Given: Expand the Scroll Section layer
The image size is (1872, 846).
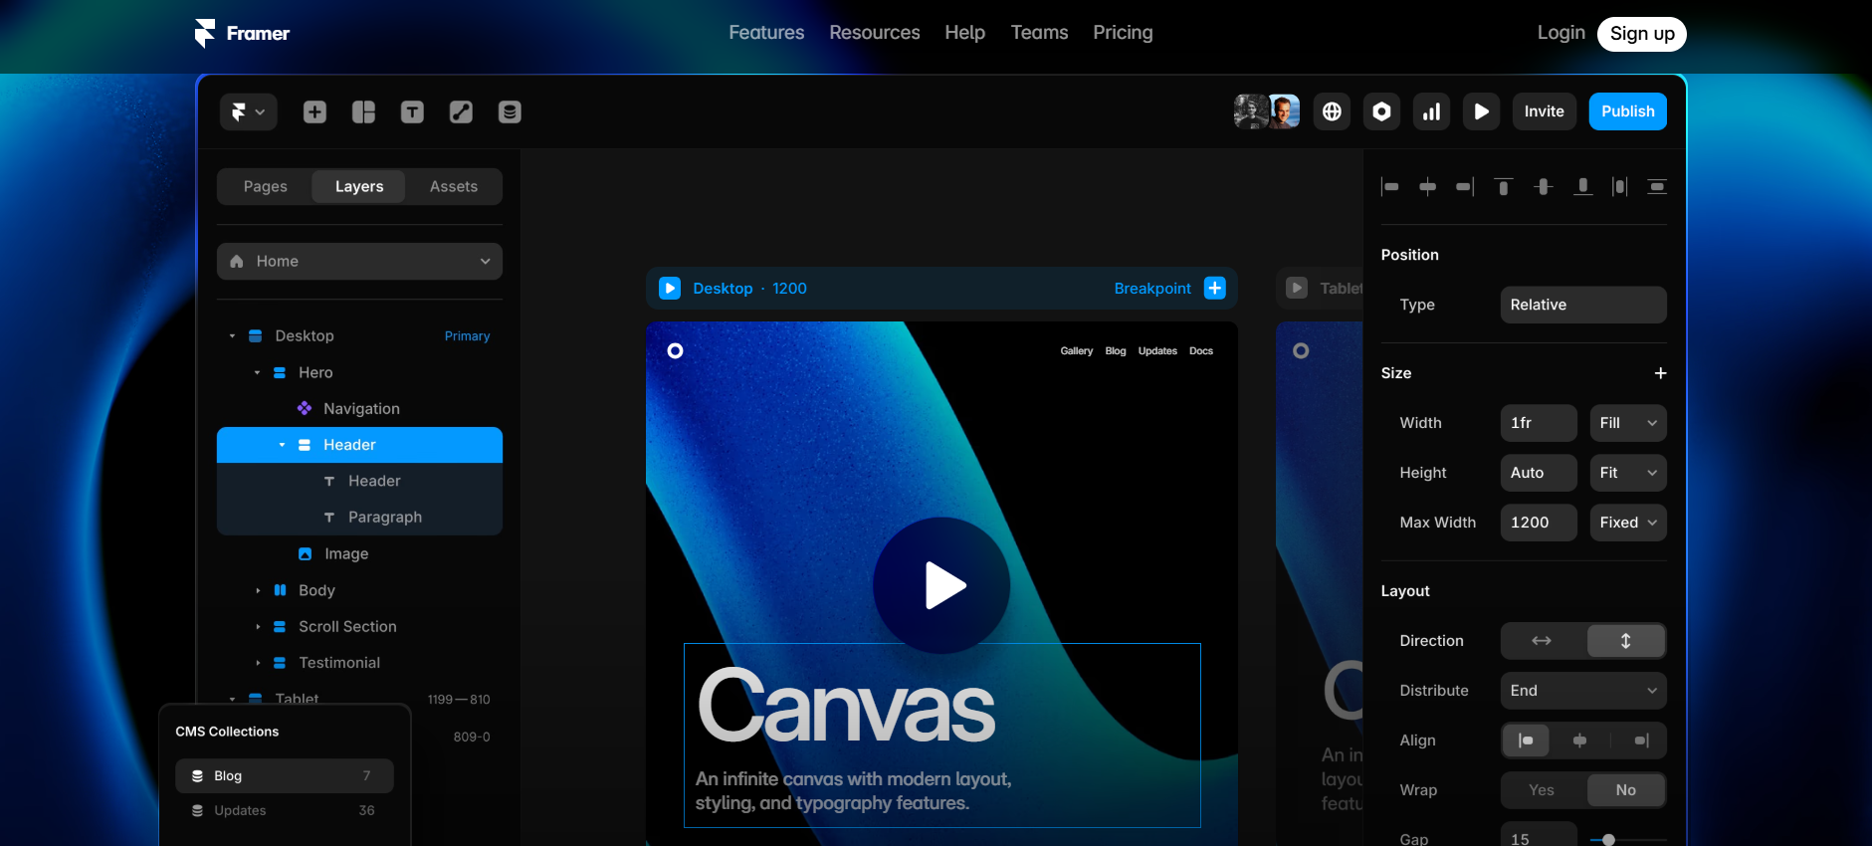Looking at the screenshot, I should click(x=258, y=627).
